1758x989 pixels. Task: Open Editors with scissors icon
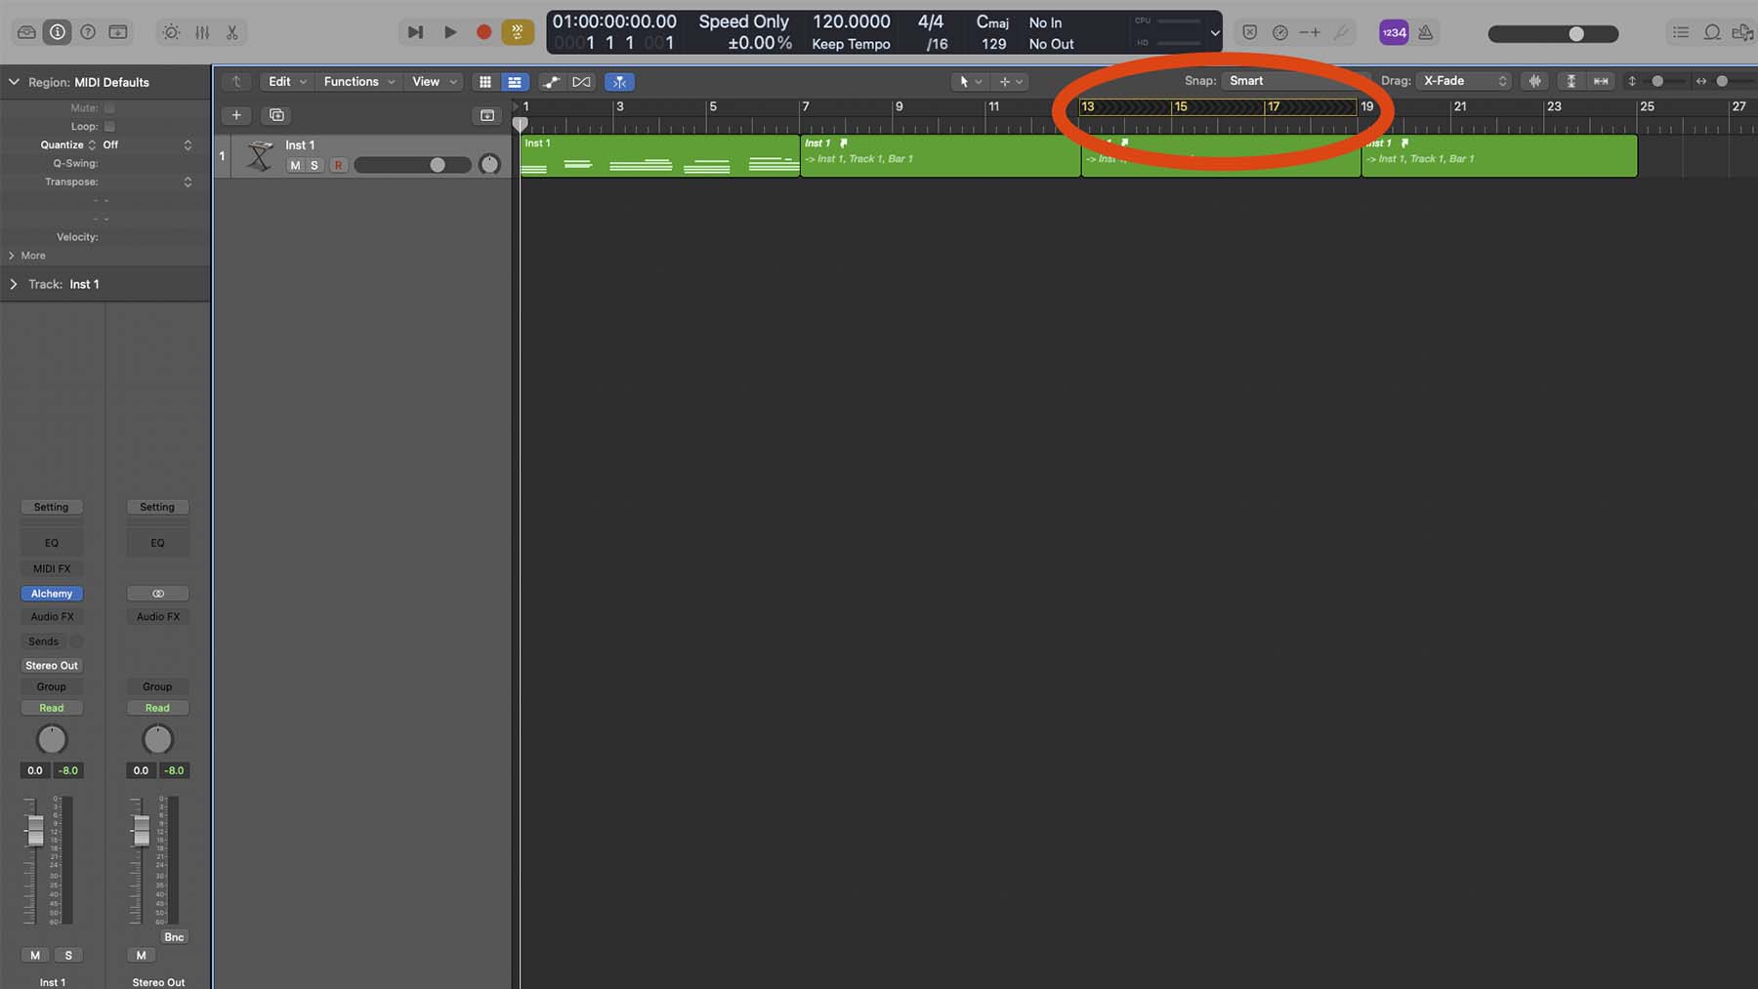(232, 32)
